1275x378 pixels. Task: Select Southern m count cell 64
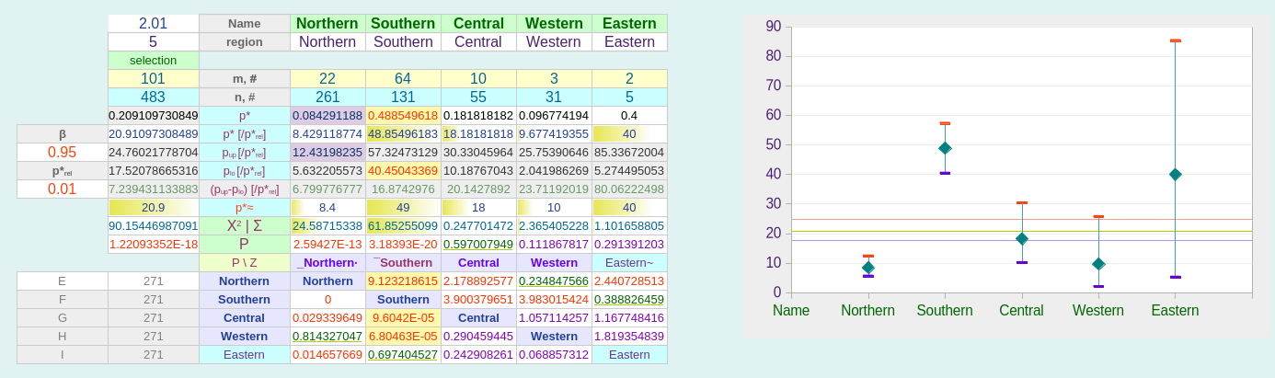click(x=403, y=79)
